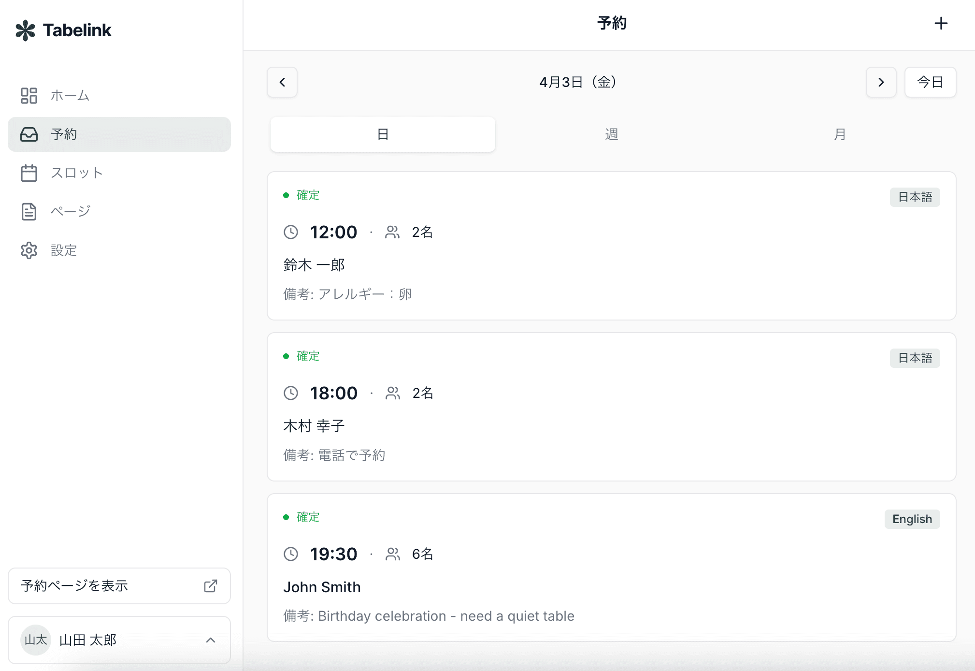Click the 予約 inbox icon in sidebar
975x671 pixels.
[x=29, y=134]
